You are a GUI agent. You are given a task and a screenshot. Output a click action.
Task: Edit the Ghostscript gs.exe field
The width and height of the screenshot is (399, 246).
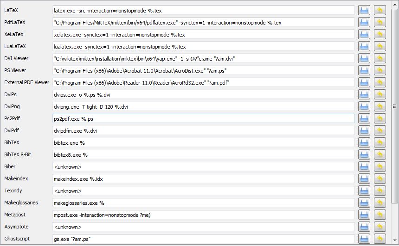204,239
